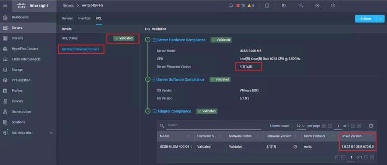This screenshot has width=387, height=165.
Task: View the 6 warning alarms
Action: (251, 6)
